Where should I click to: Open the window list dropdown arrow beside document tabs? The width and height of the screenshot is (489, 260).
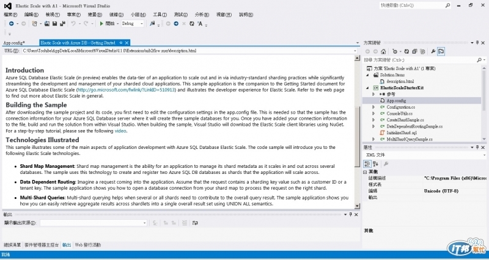[x=358, y=43]
